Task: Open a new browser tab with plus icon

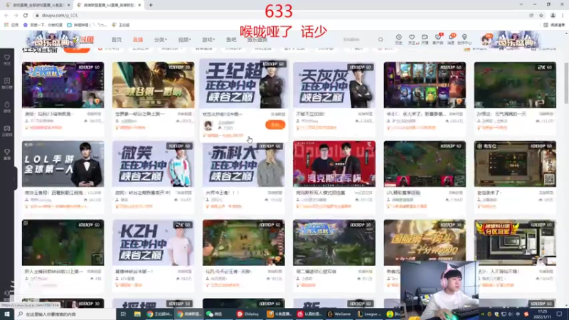Action: (x=151, y=5)
